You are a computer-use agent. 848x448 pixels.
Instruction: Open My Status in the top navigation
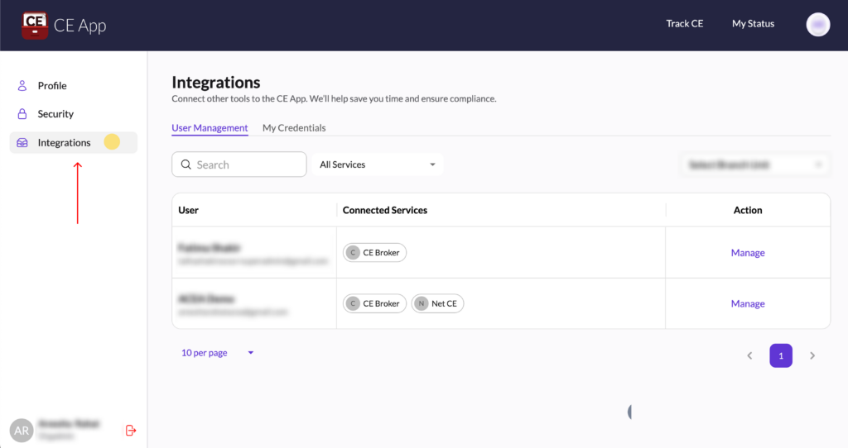[x=753, y=24]
